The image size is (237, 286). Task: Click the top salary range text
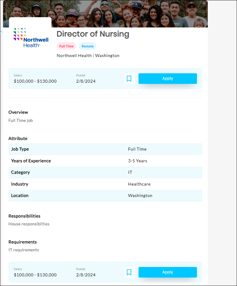pos(35,81)
